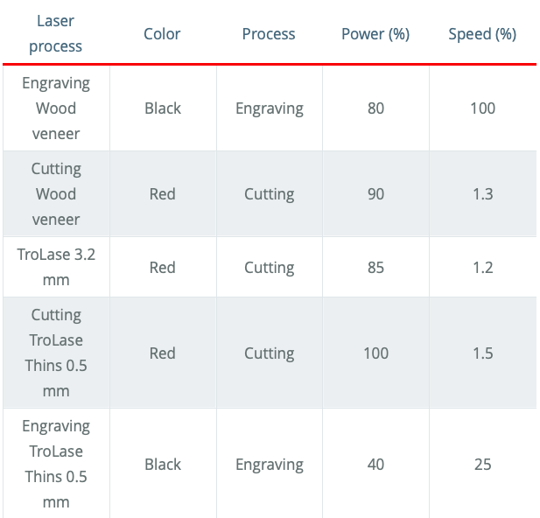The width and height of the screenshot is (540, 518).
Task: Select the "Cutting TroLase Thins 0.5 mm" label
Action: [x=56, y=353]
